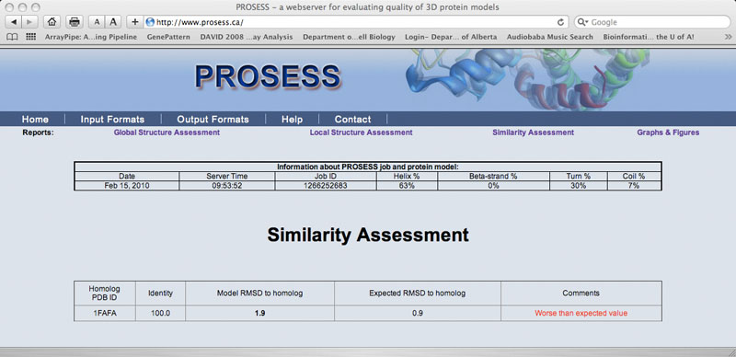Select Turn % value 30%

coord(579,186)
